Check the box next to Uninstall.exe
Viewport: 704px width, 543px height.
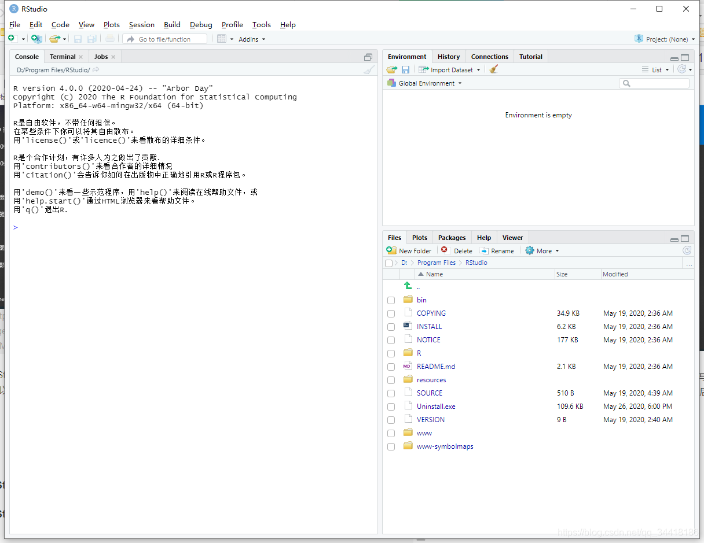pyautogui.click(x=391, y=407)
